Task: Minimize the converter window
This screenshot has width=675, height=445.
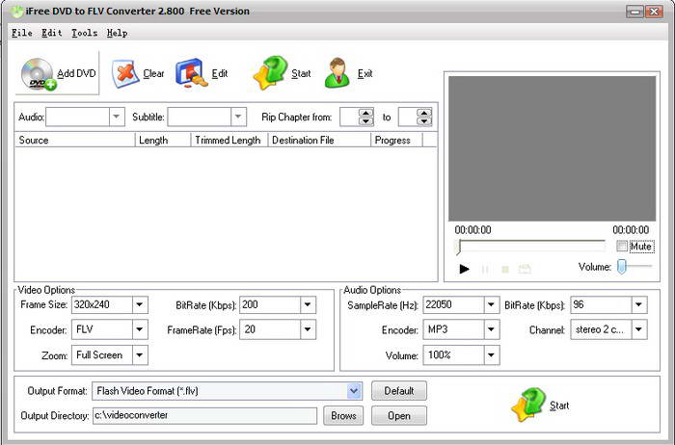Action: (x=634, y=12)
